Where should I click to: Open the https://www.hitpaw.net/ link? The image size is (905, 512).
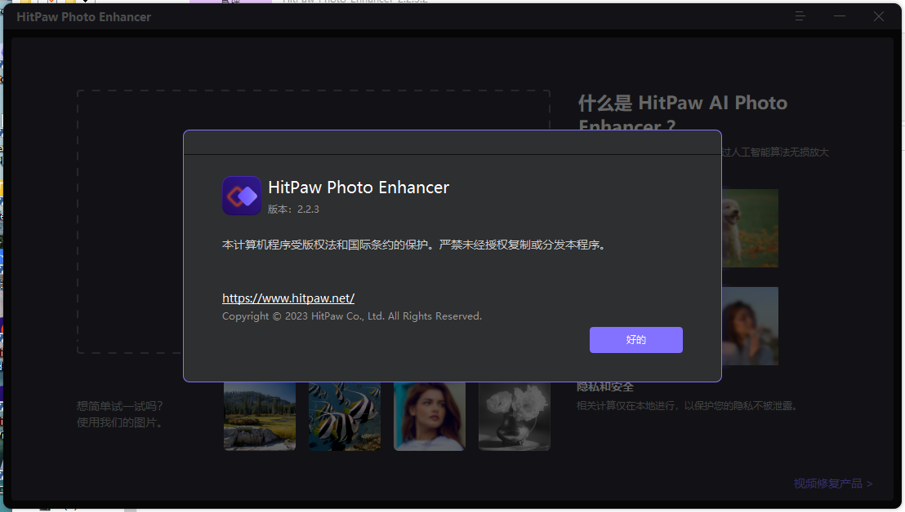point(288,298)
